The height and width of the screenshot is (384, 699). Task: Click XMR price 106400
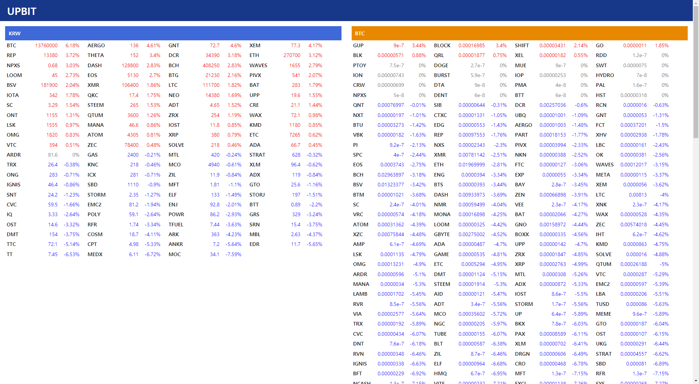pos(130,85)
